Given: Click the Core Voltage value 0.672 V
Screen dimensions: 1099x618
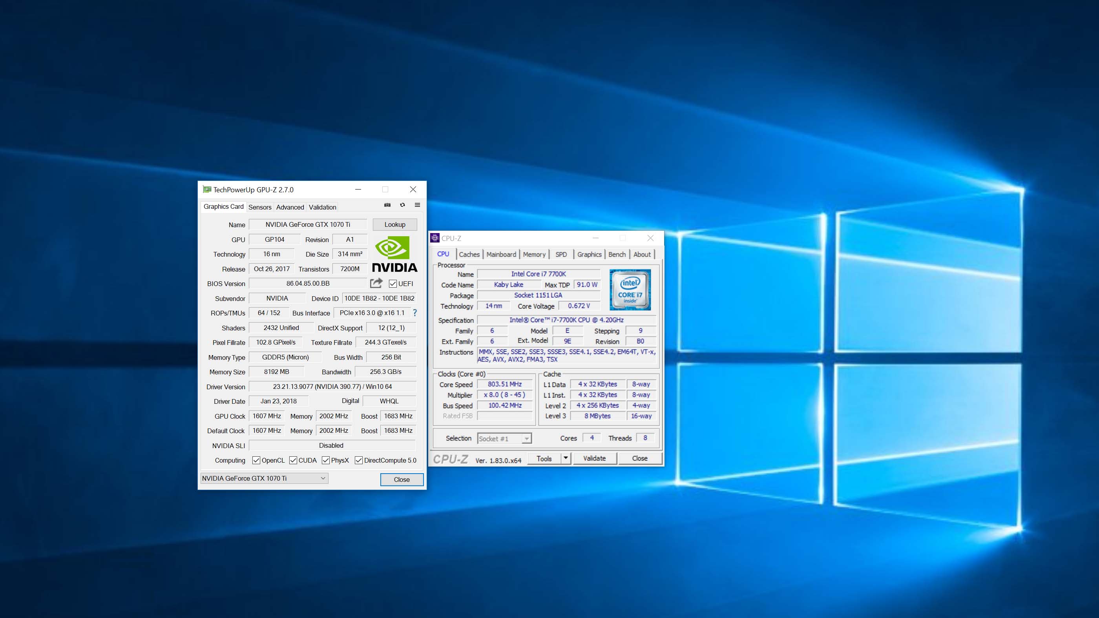Looking at the screenshot, I should click(579, 306).
